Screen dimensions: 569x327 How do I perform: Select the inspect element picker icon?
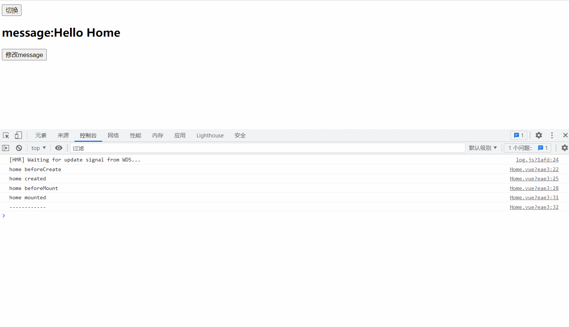(x=6, y=136)
